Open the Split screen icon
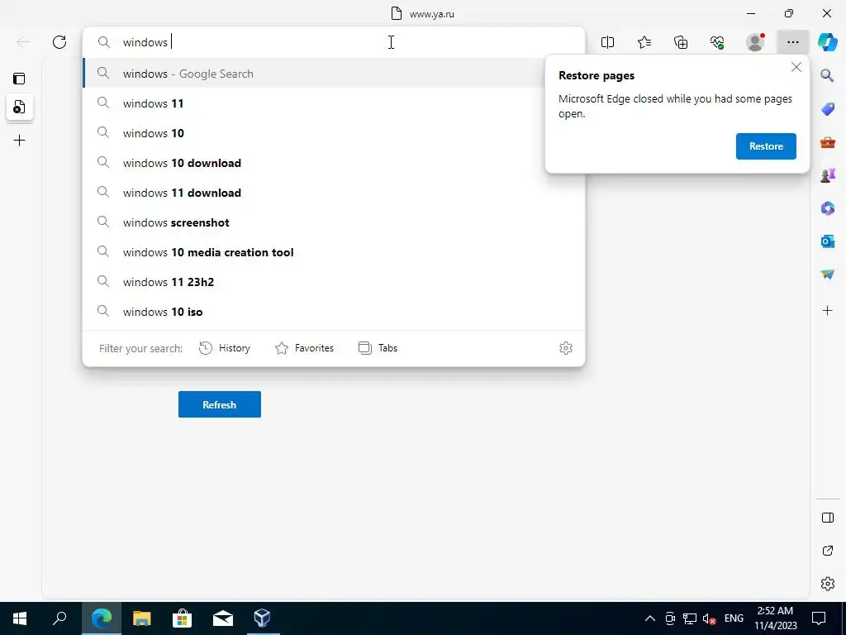This screenshot has width=846, height=635. point(607,42)
